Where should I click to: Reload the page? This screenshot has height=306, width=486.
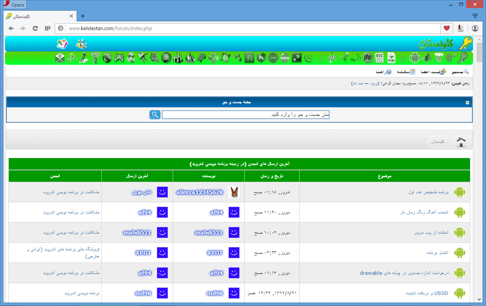pos(35,28)
